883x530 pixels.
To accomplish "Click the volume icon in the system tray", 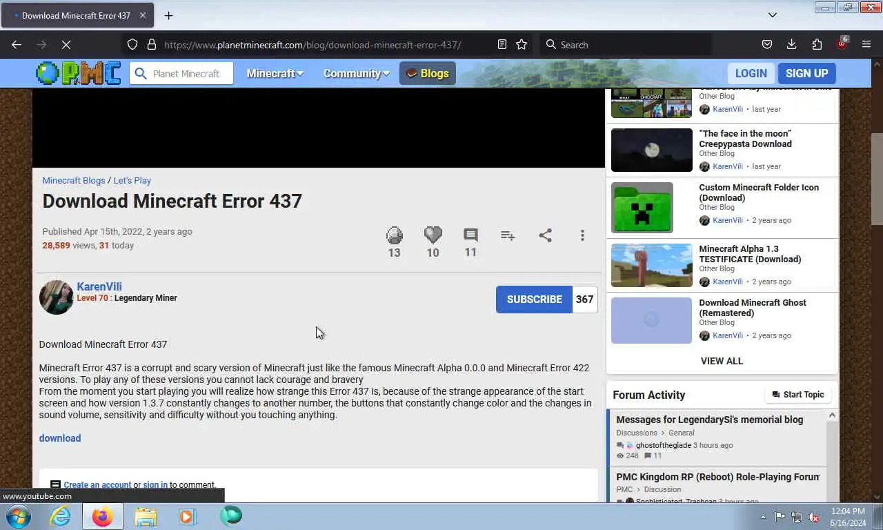I will click(x=813, y=517).
